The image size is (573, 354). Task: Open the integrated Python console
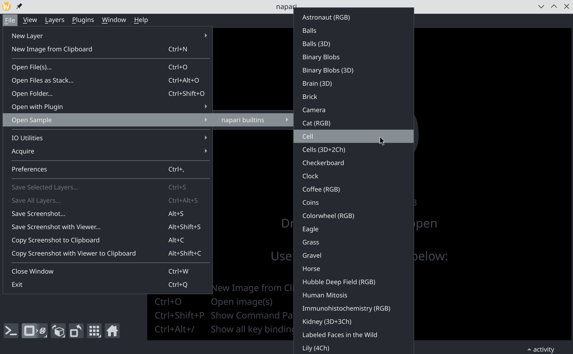[x=11, y=331]
